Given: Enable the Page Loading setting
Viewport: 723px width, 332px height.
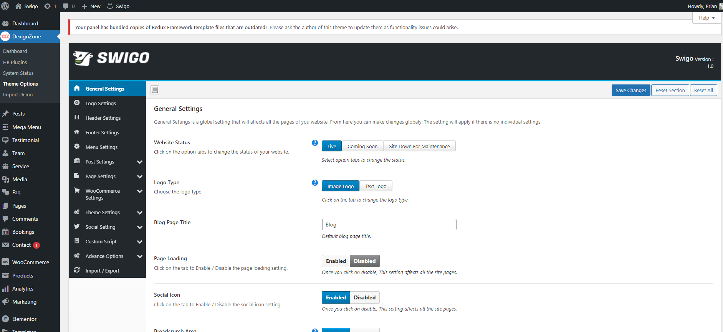Looking at the screenshot, I should pos(336,261).
